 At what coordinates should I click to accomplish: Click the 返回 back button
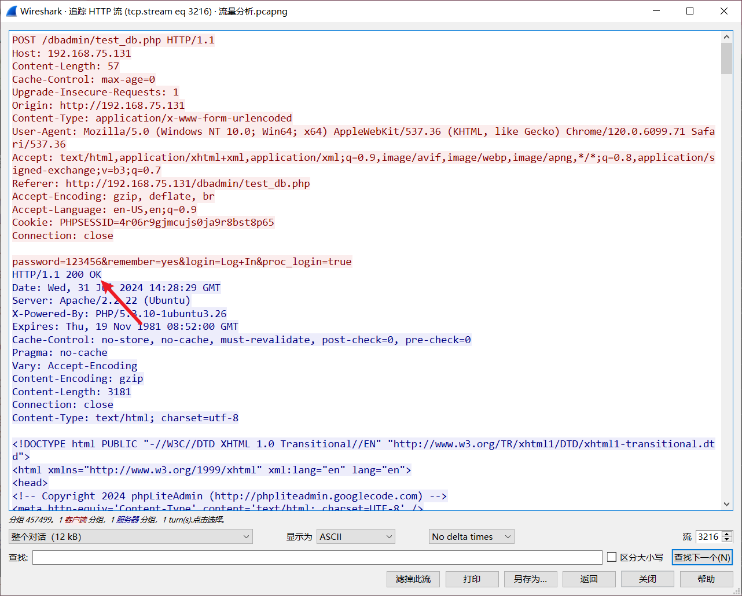click(x=589, y=579)
